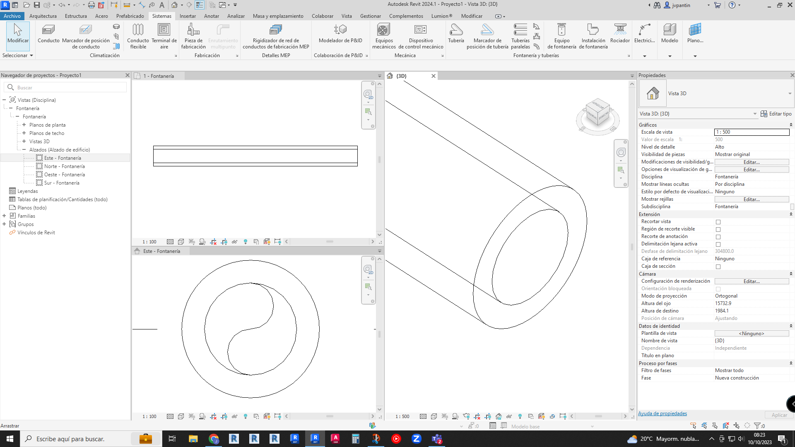The image size is (795, 447).
Task: Click the project browser Buscar search field
Action: [x=65, y=87]
